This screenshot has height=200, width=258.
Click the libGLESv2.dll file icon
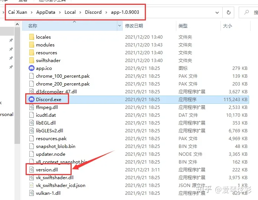tap(32, 130)
